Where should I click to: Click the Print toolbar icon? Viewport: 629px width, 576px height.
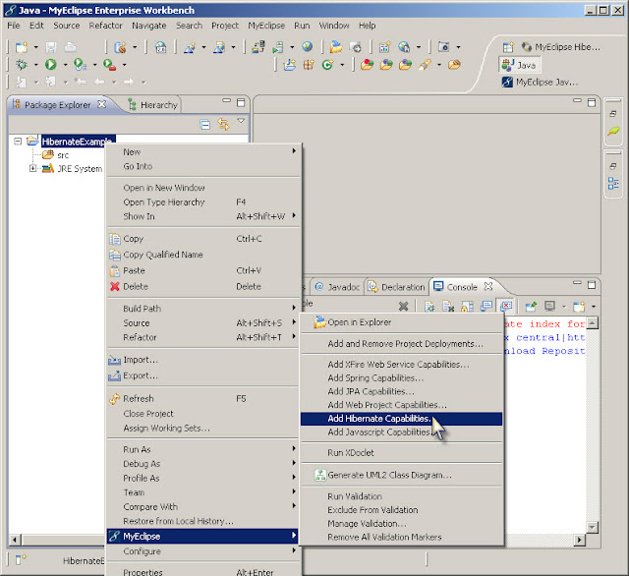tap(70, 47)
